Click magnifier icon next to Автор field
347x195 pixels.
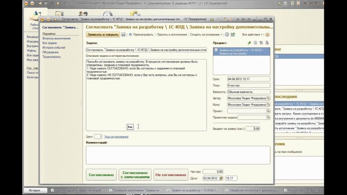pyautogui.click(x=268, y=98)
